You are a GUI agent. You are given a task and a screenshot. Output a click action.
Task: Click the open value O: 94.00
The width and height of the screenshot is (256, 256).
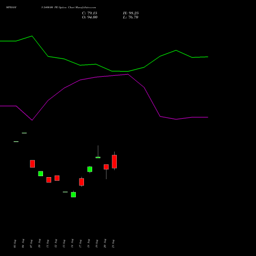pos(90,17)
